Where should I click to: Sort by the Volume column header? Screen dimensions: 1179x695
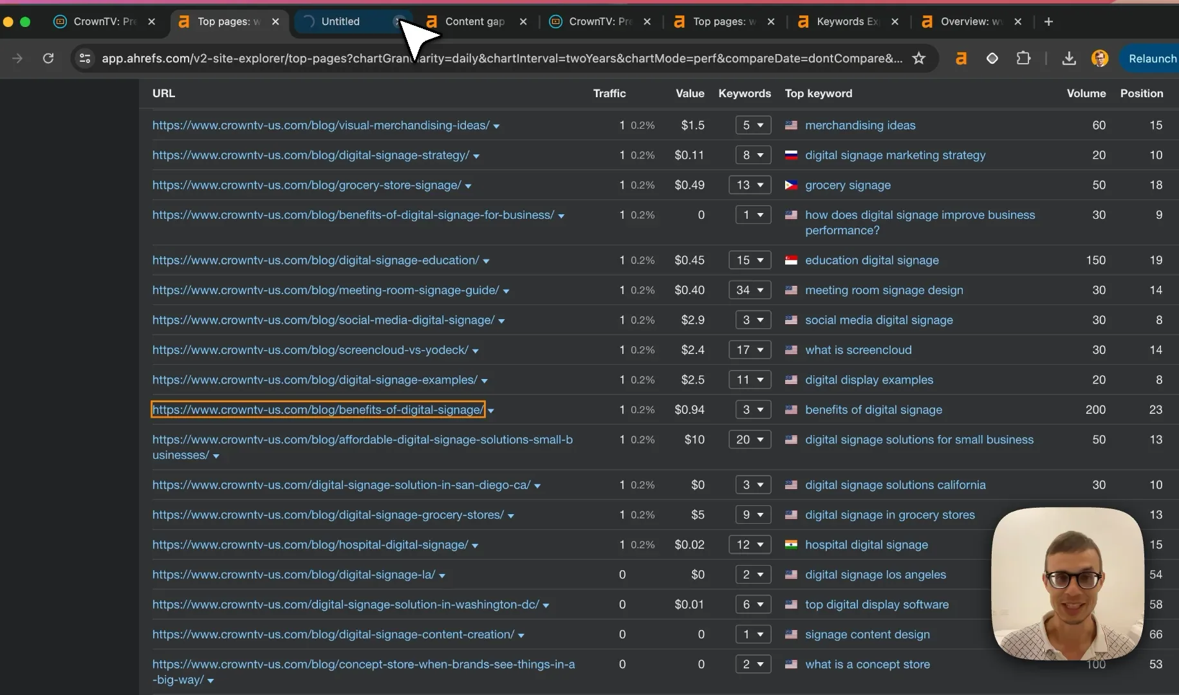pos(1086,93)
